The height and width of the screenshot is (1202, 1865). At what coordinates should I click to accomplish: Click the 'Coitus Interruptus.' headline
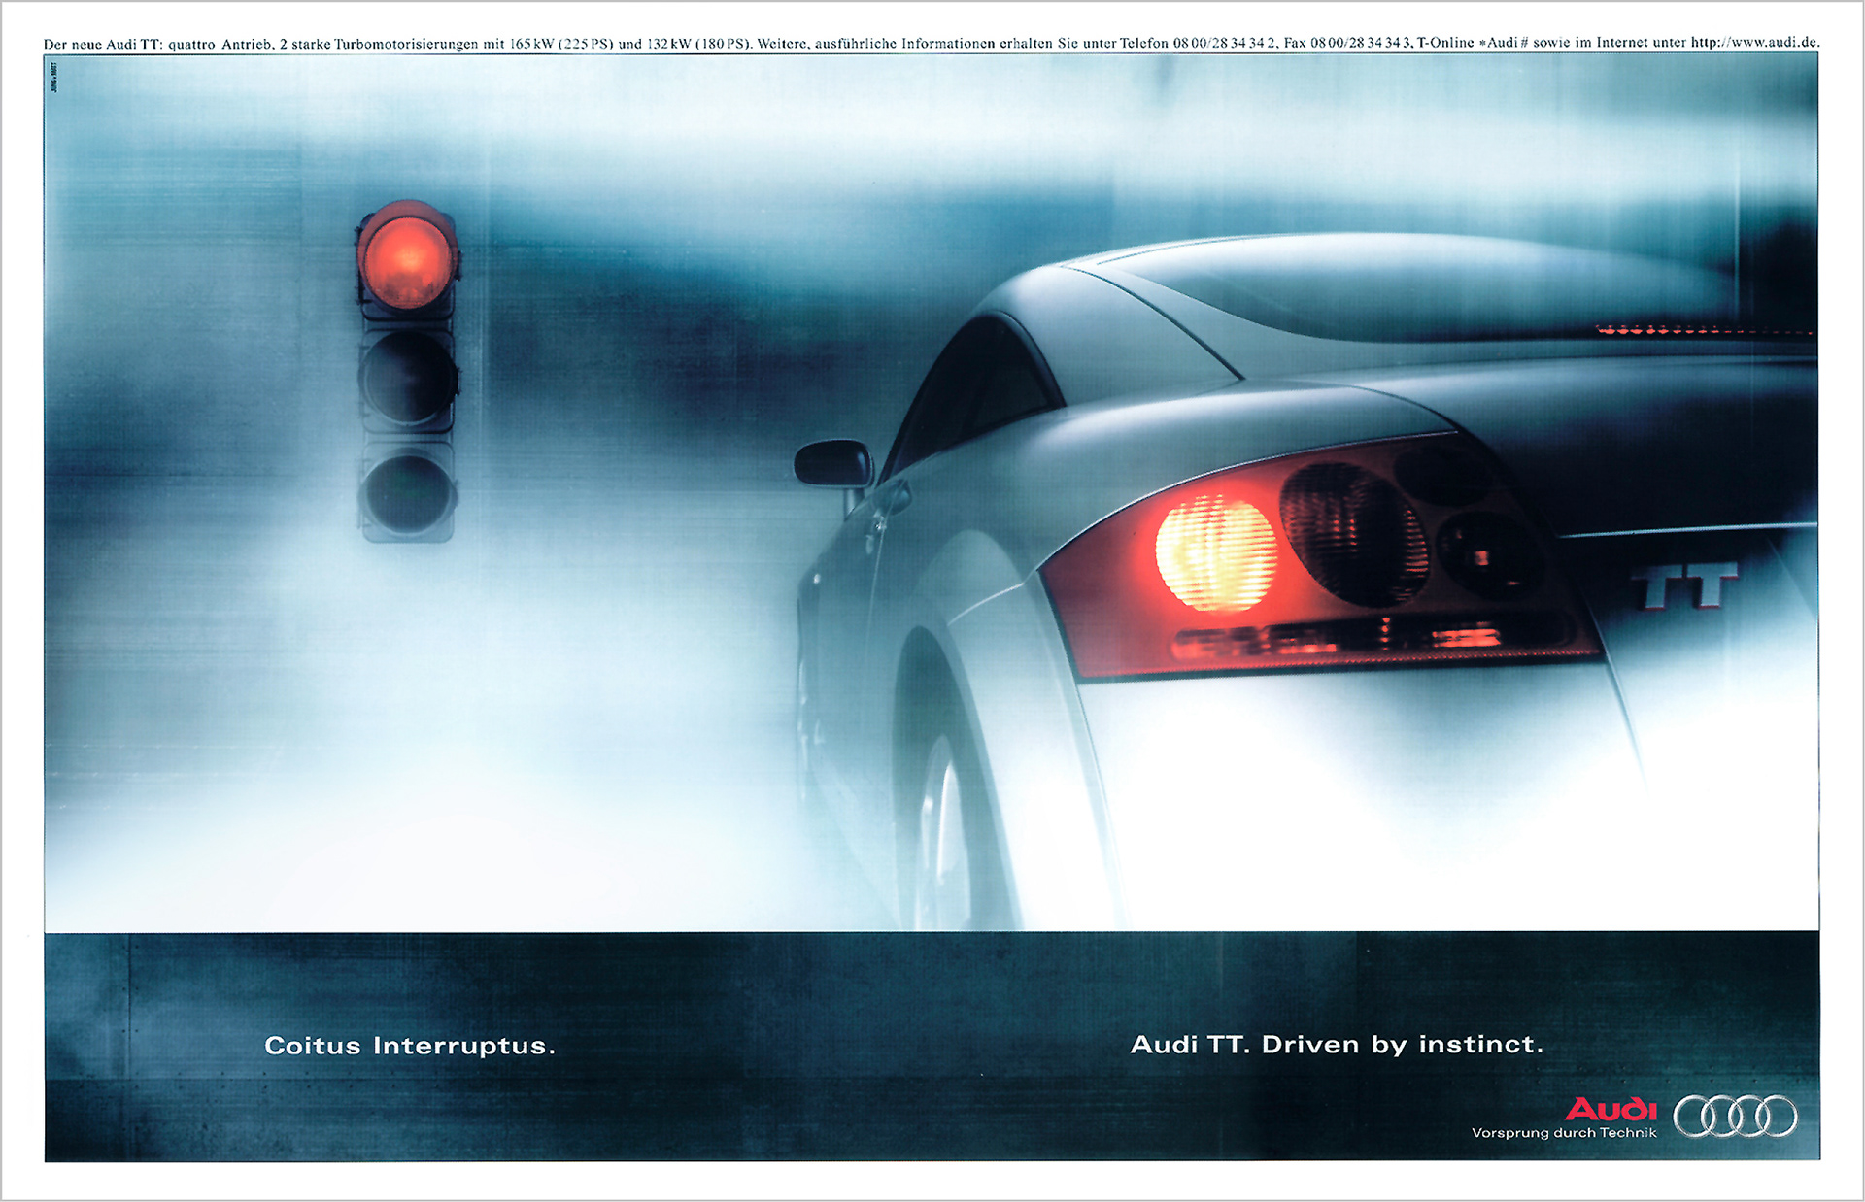point(410,1046)
